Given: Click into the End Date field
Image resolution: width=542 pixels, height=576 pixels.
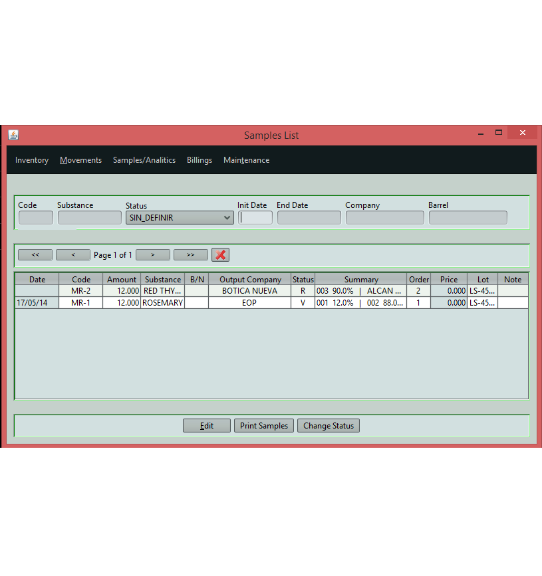Looking at the screenshot, I should [x=309, y=217].
